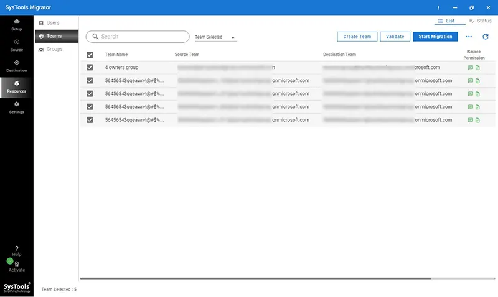Click the horizontal scrollbar at table bottom
The image size is (498, 297).
pos(255,278)
